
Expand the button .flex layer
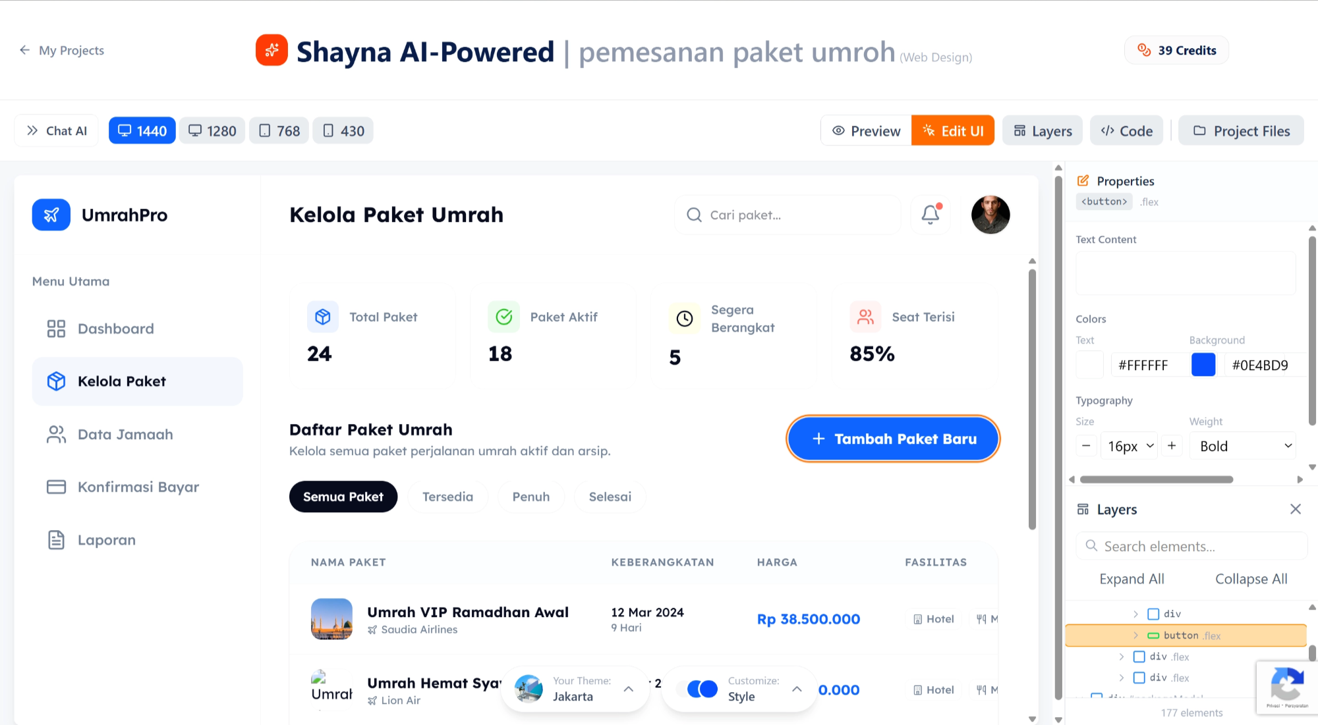[x=1135, y=635]
